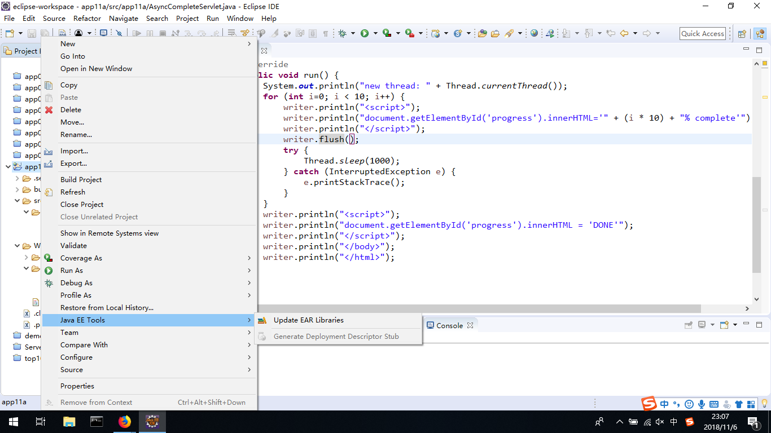
Task: Click the Forward navigation arrow icon
Action: click(x=647, y=33)
